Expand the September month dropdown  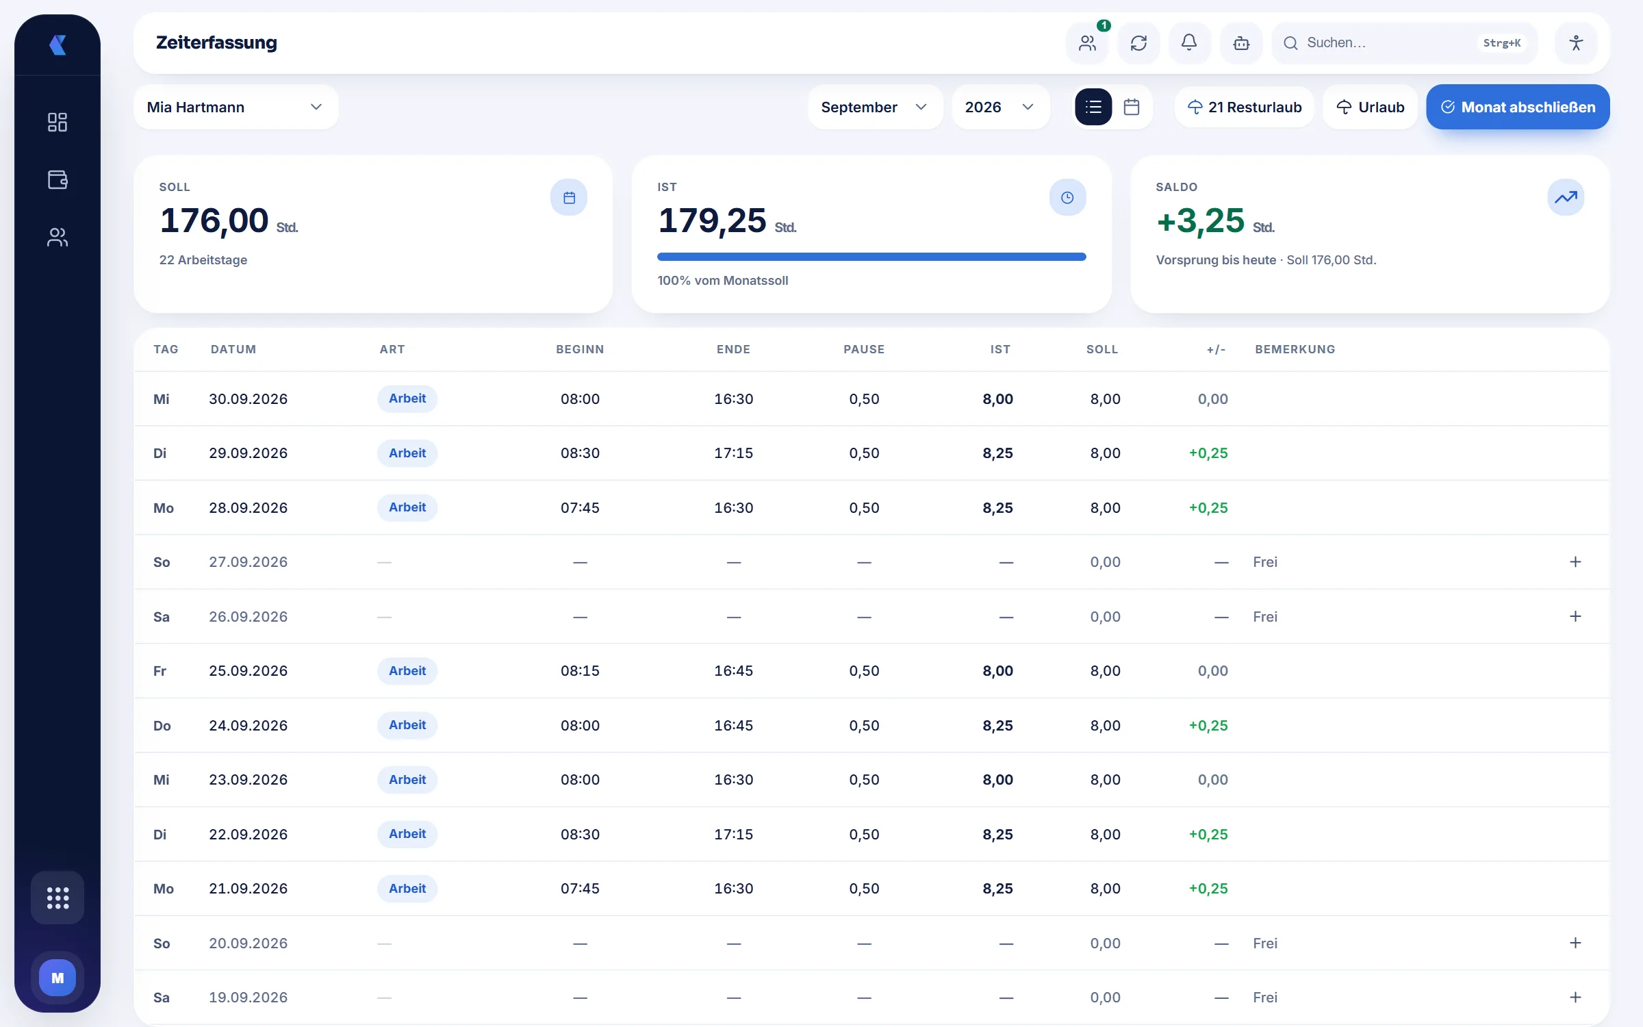coord(875,107)
